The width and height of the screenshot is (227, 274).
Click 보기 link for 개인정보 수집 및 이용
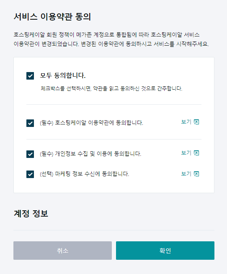click(x=186, y=153)
